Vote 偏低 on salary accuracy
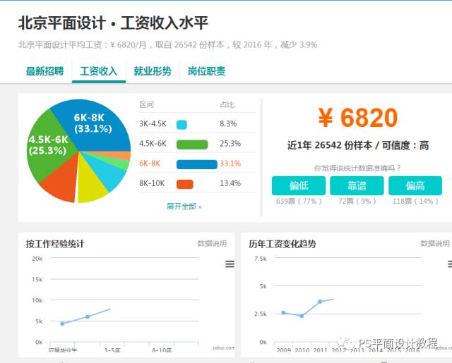The height and width of the screenshot is (363, 452). coord(298,185)
